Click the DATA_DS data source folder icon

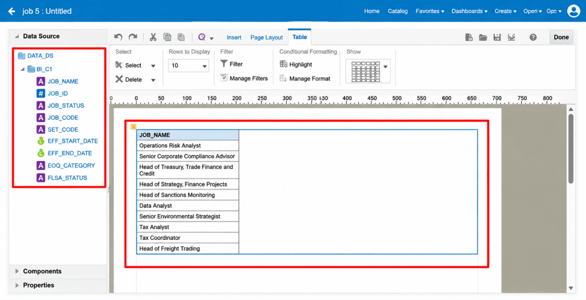pos(22,56)
